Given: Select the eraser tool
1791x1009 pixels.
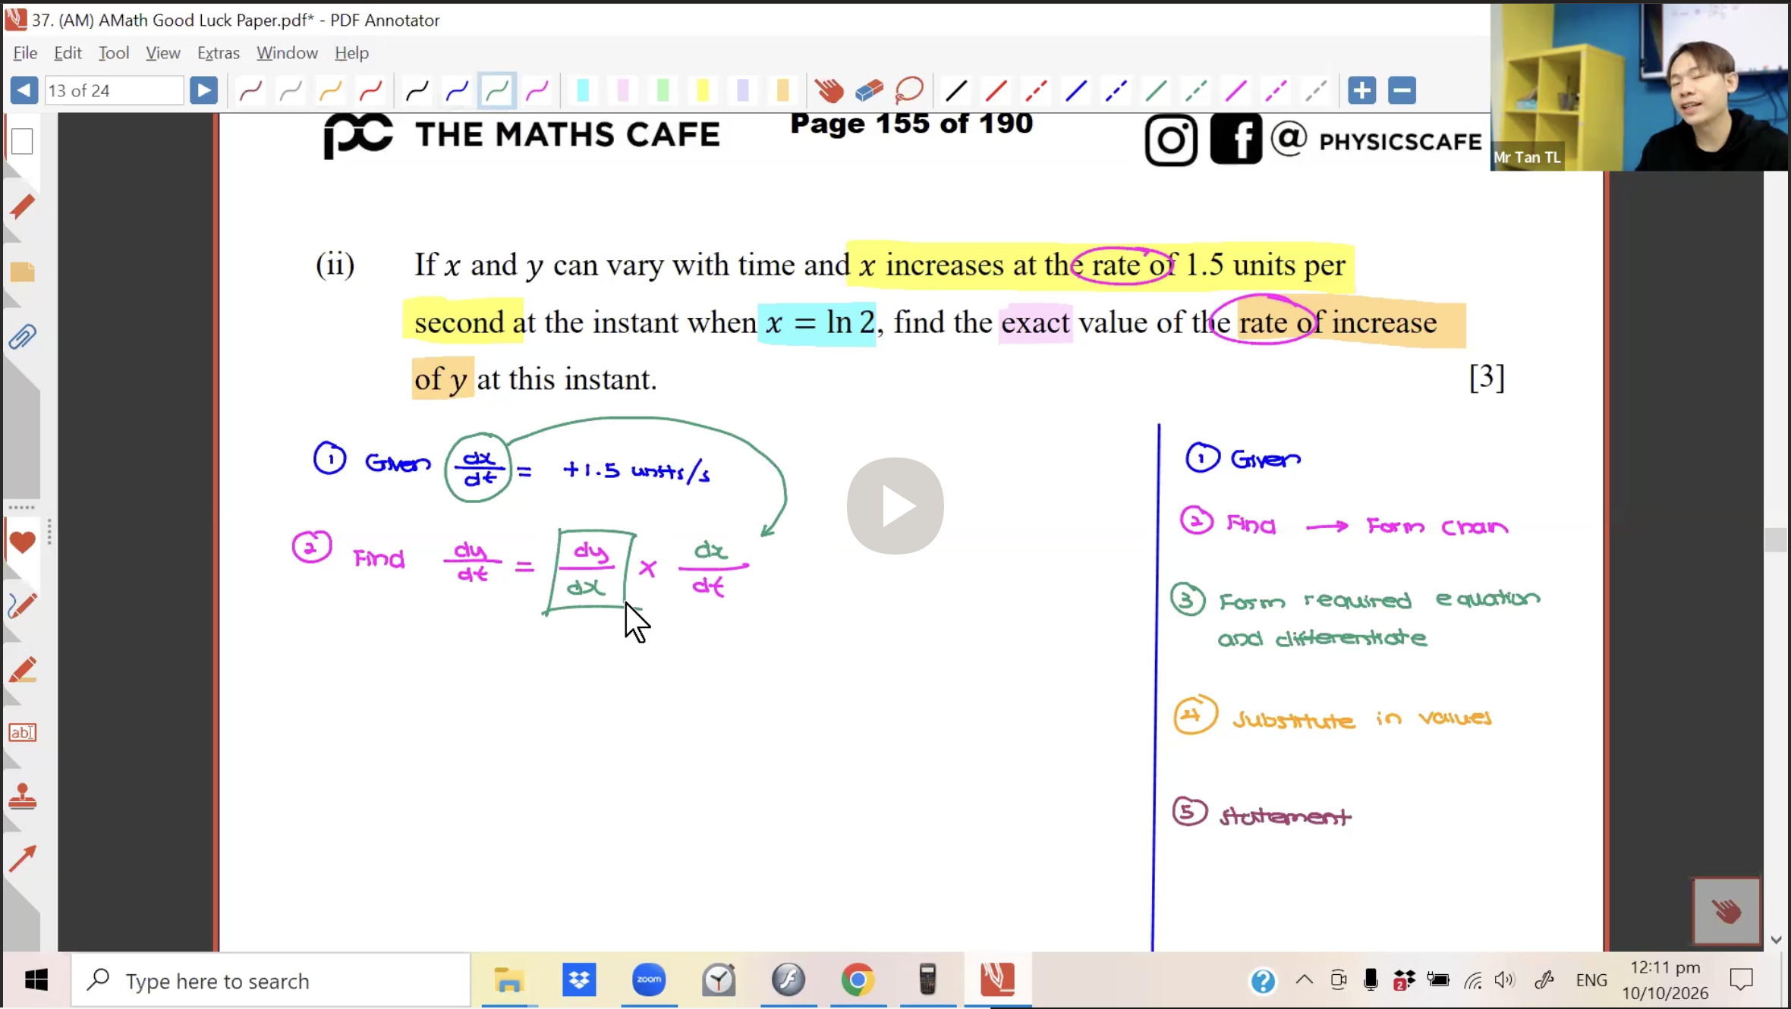Looking at the screenshot, I should (x=869, y=90).
